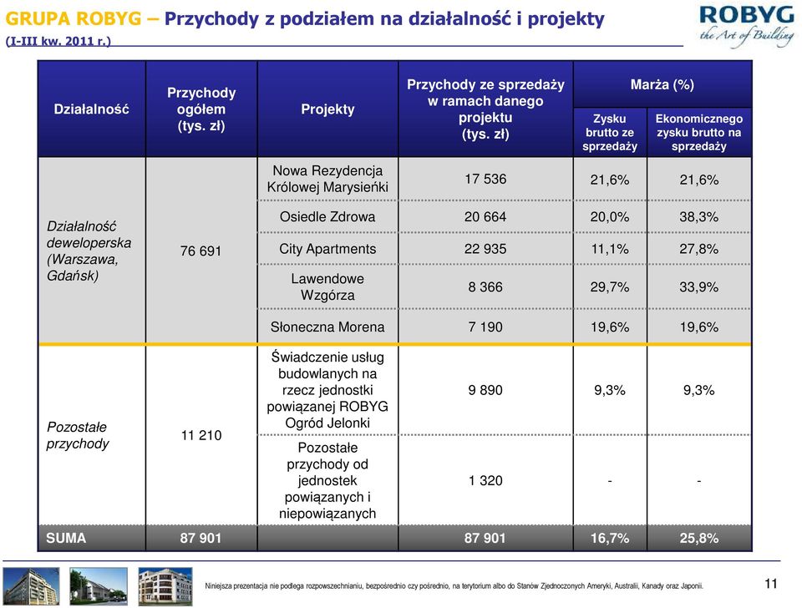Click the ROBYG logo at top right

coord(746,26)
